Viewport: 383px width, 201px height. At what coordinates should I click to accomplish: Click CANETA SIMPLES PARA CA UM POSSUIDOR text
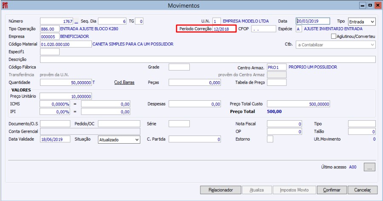coord(133,44)
